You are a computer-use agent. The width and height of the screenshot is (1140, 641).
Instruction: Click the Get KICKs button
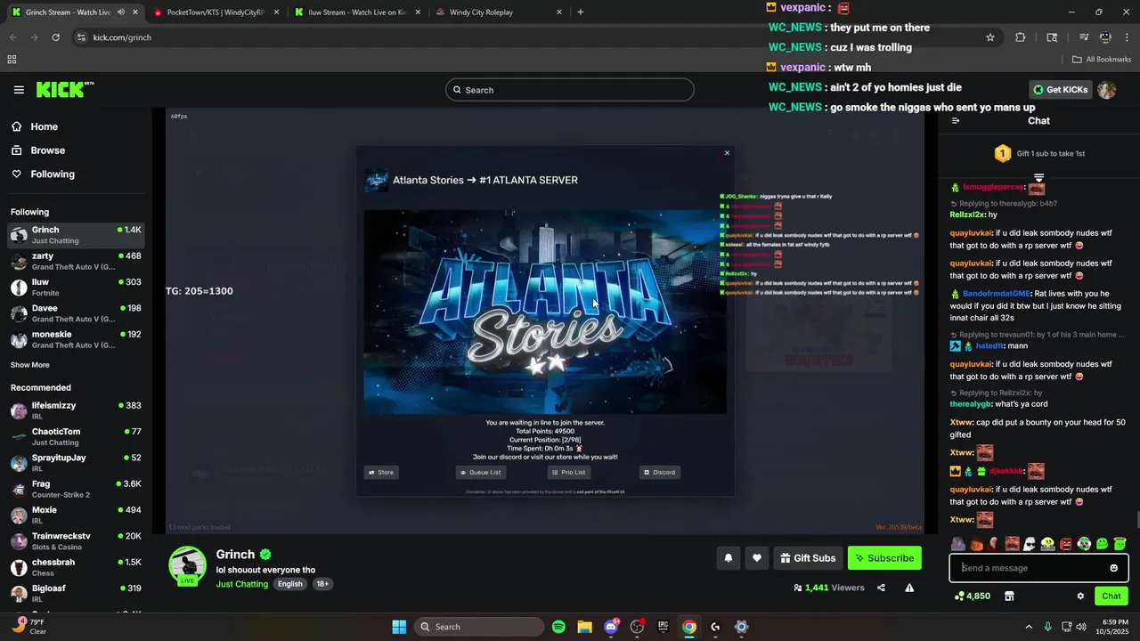(x=1061, y=90)
